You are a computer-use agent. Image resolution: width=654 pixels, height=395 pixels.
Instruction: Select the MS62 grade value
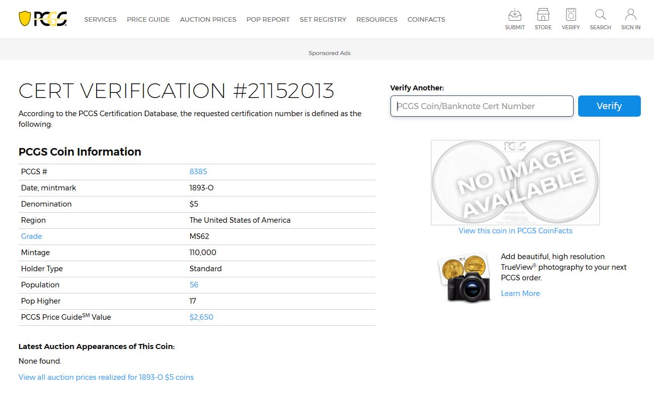click(199, 236)
